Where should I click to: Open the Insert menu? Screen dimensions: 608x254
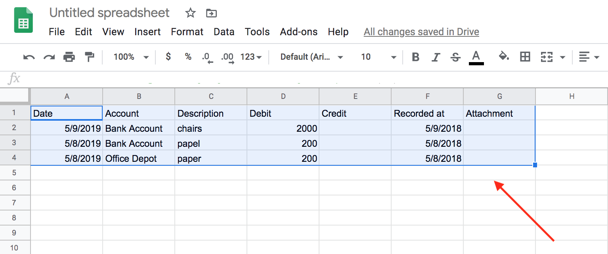pyautogui.click(x=147, y=32)
